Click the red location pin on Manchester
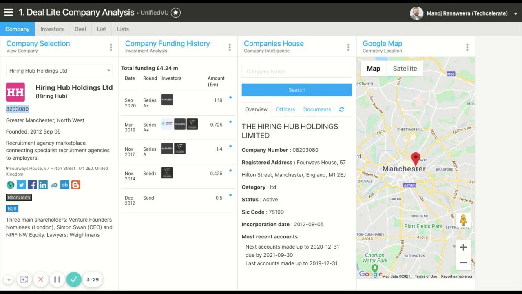The height and width of the screenshot is (294, 522). (x=416, y=159)
